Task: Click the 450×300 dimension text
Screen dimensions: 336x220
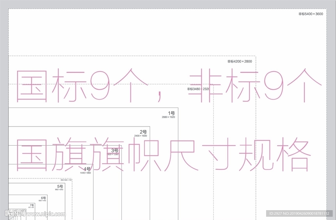Action: pyautogui.click(x=31, y=207)
